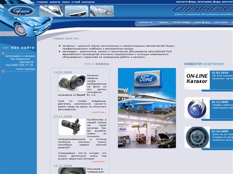This screenshot has height=174, width=233.
Task: Open the главная top menu link
Action: point(42,2)
